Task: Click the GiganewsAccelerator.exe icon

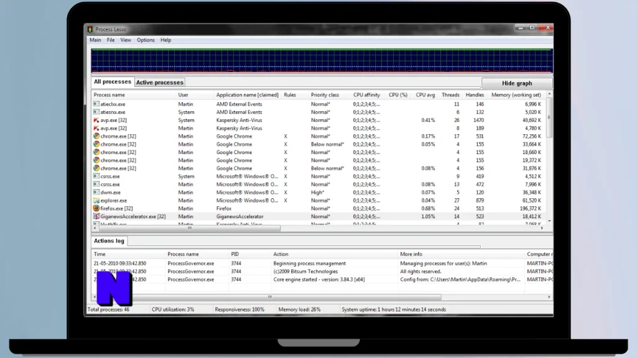Action: (x=96, y=216)
